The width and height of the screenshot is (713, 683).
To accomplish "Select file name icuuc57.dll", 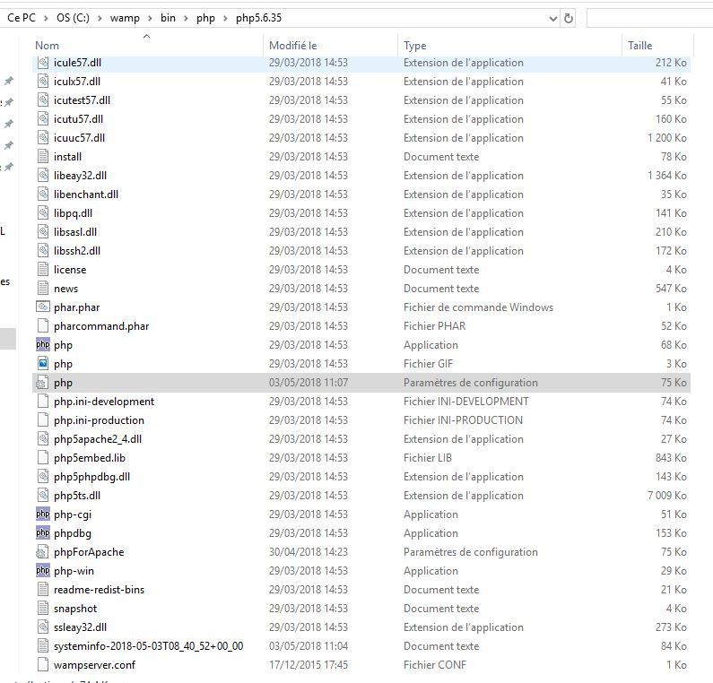I will click(x=79, y=138).
